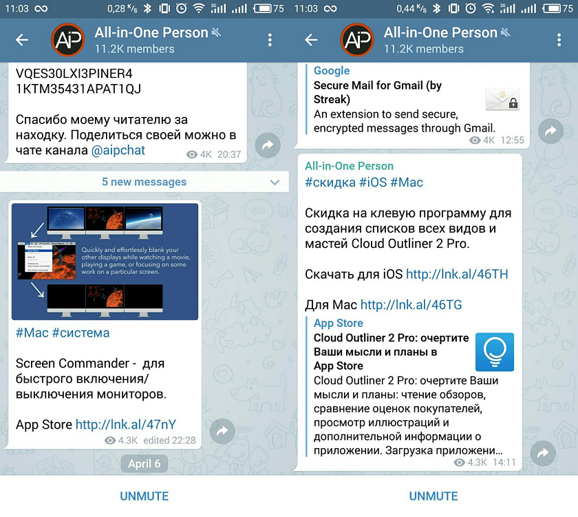The height and width of the screenshot is (517, 578).
Task: Tap the back arrow in left chat header
Action: [22, 39]
